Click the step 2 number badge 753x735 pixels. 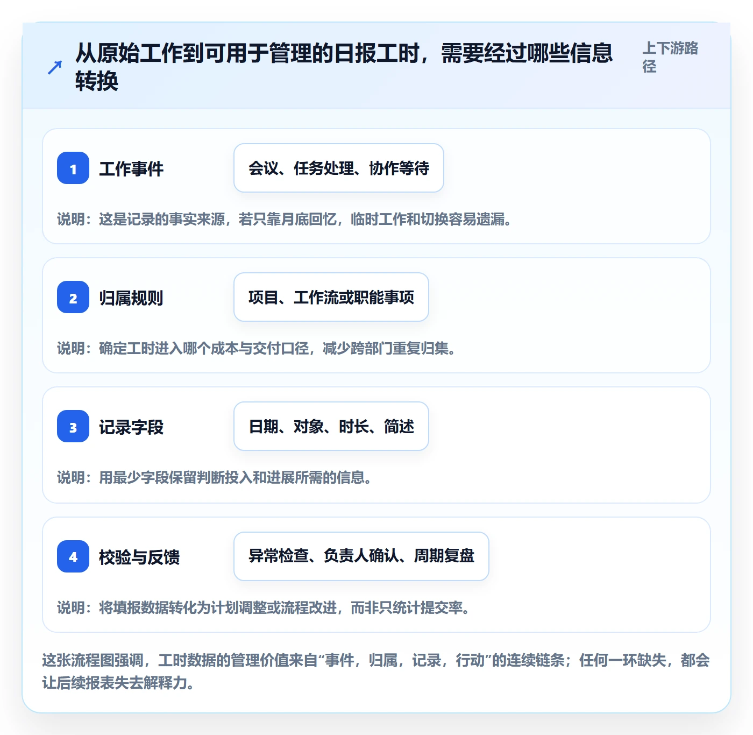[73, 297]
